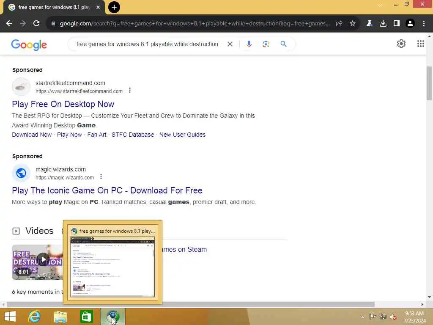Open startrekfleetcommand.com ad options menu
Viewport: 433px width, 325px height.
(130, 91)
